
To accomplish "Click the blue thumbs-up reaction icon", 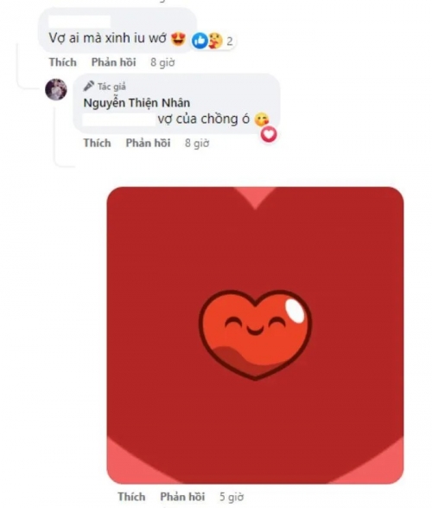I will click(x=200, y=41).
